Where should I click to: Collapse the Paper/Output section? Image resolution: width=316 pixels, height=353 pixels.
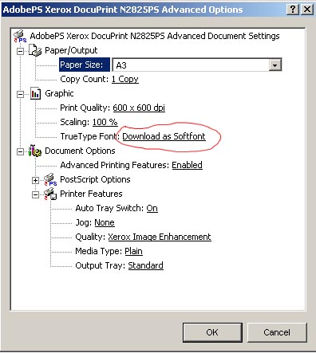20,51
